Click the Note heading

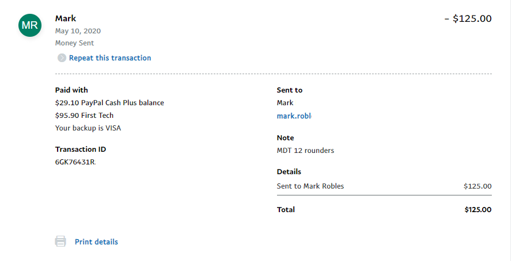click(285, 138)
